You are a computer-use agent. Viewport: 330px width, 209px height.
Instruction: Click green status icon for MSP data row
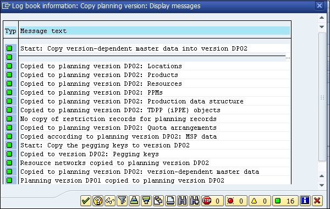coord(9,136)
